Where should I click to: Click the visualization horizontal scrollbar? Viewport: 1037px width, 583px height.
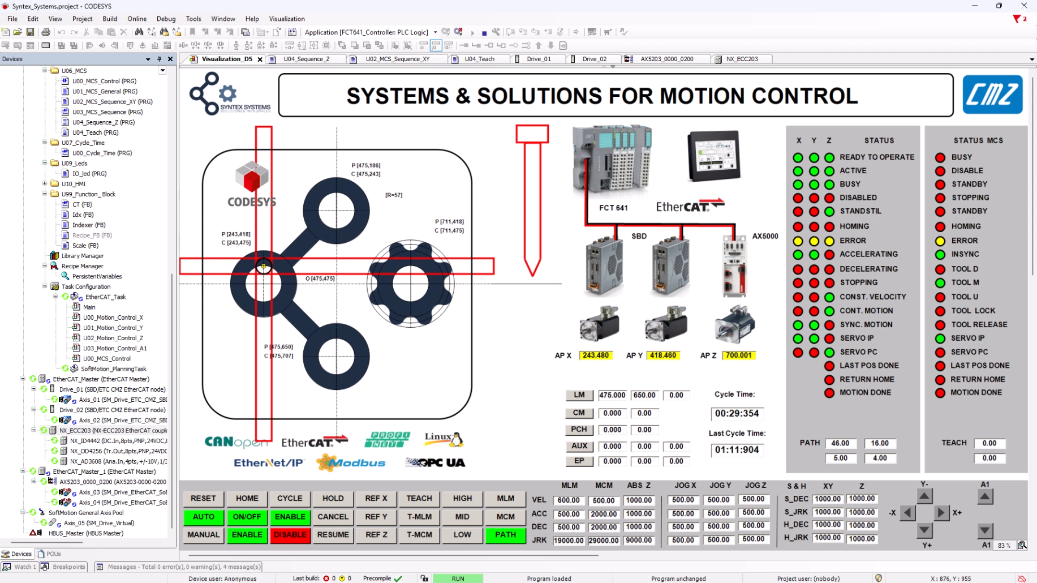click(x=394, y=555)
